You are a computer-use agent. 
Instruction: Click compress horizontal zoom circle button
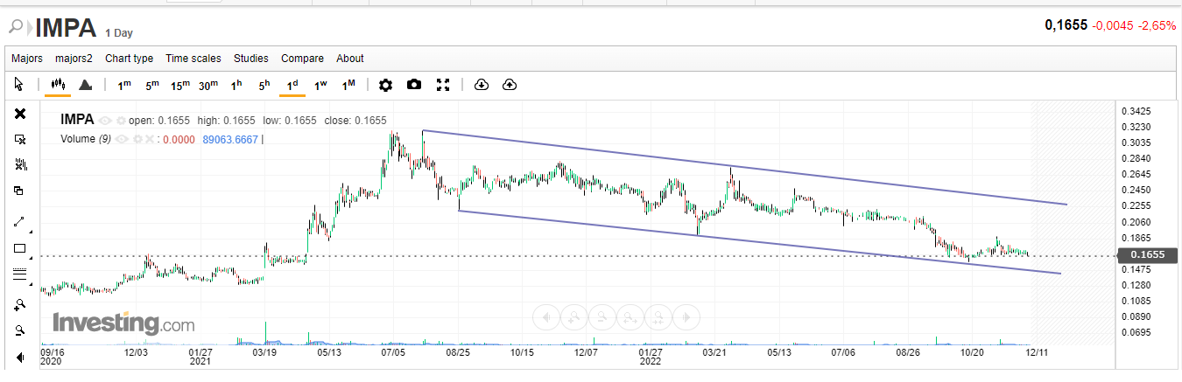coord(659,317)
